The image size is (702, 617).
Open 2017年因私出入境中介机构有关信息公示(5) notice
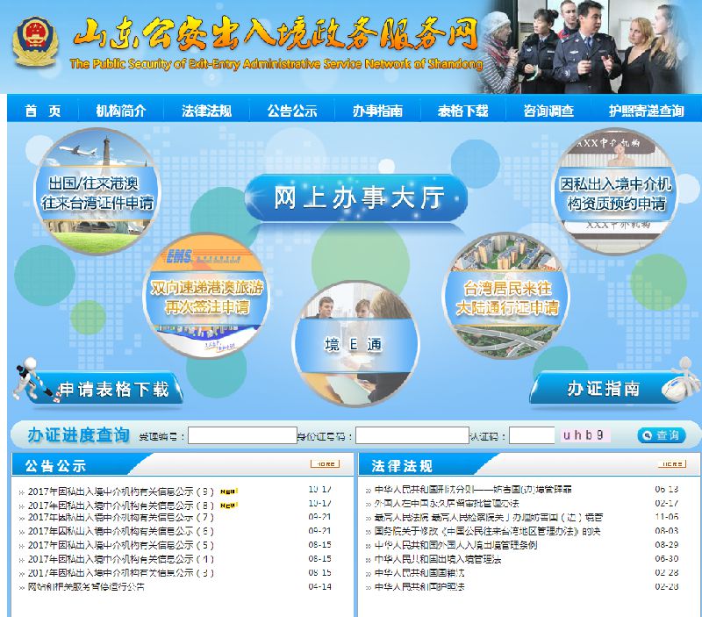tap(121, 545)
